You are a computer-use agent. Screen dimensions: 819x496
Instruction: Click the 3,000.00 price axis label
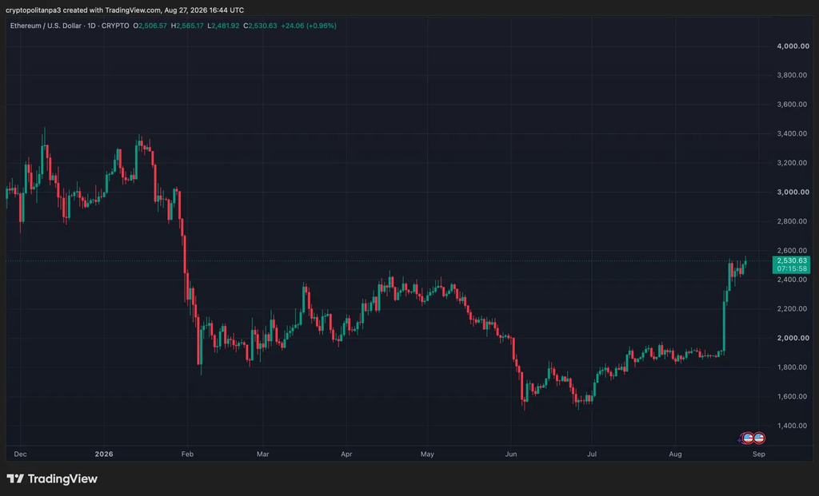(x=793, y=192)
